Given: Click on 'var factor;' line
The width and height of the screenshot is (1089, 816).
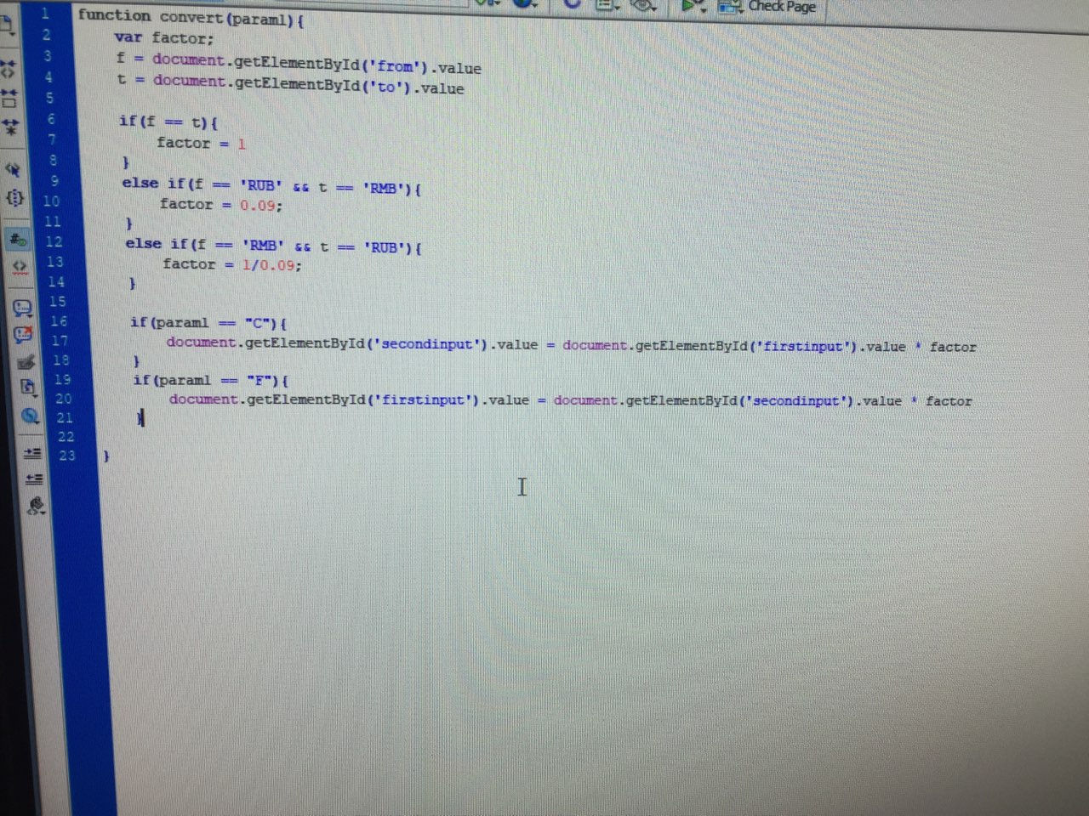Looking at the screenshot, I should [x=164, y=37].
